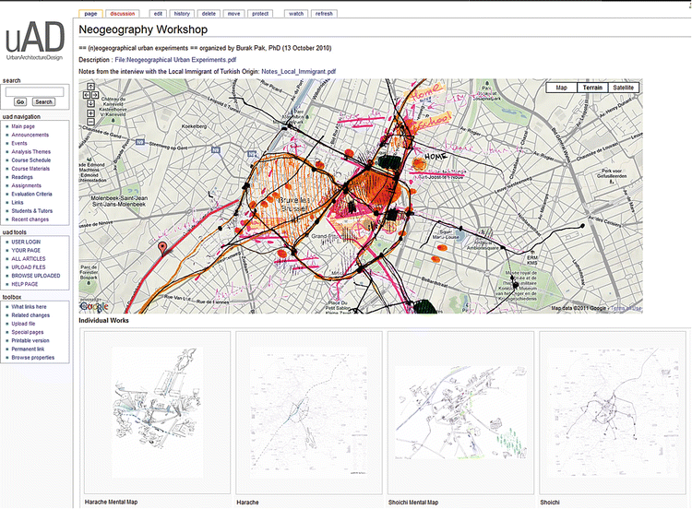Viewport: 692px width, 509px height.
Task: Open Announcements in uad navigation
Action: tap(30, 135)
